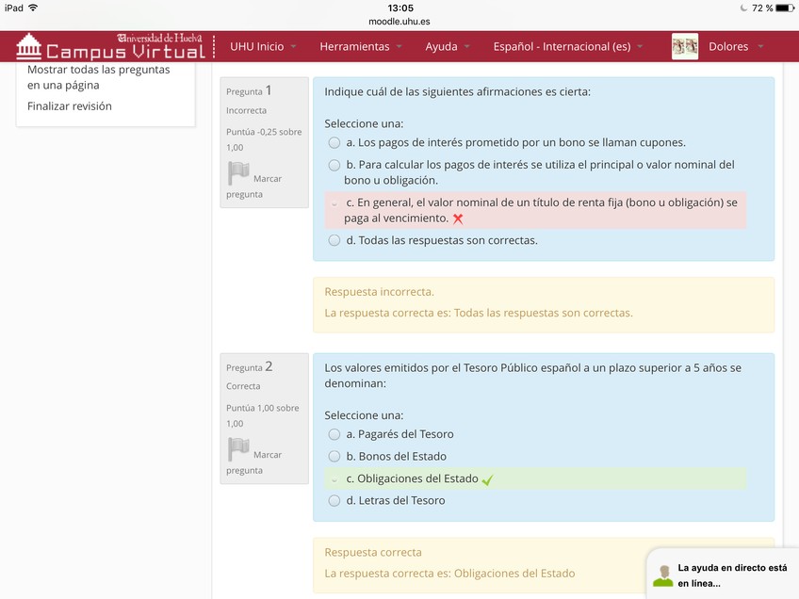Open the language selector dropdown arrow
Image resolution: width=799 pixels, height=599 pixels.
coord(640,46)
